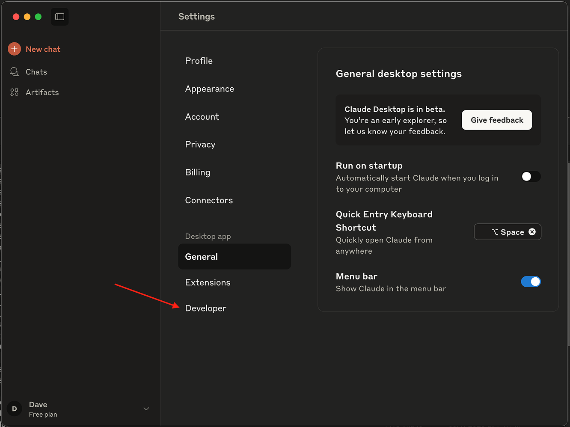Open Artifacts via shapes icon

pyautogui.click(x=15, y=92)
